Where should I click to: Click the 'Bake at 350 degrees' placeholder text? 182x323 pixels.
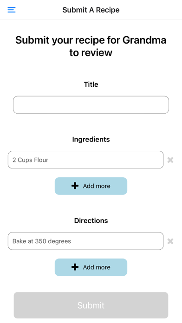(42, 241)
